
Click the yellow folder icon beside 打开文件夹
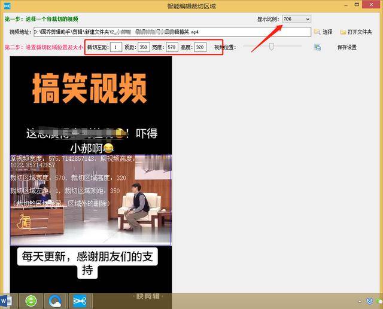[x=343, y=32]
